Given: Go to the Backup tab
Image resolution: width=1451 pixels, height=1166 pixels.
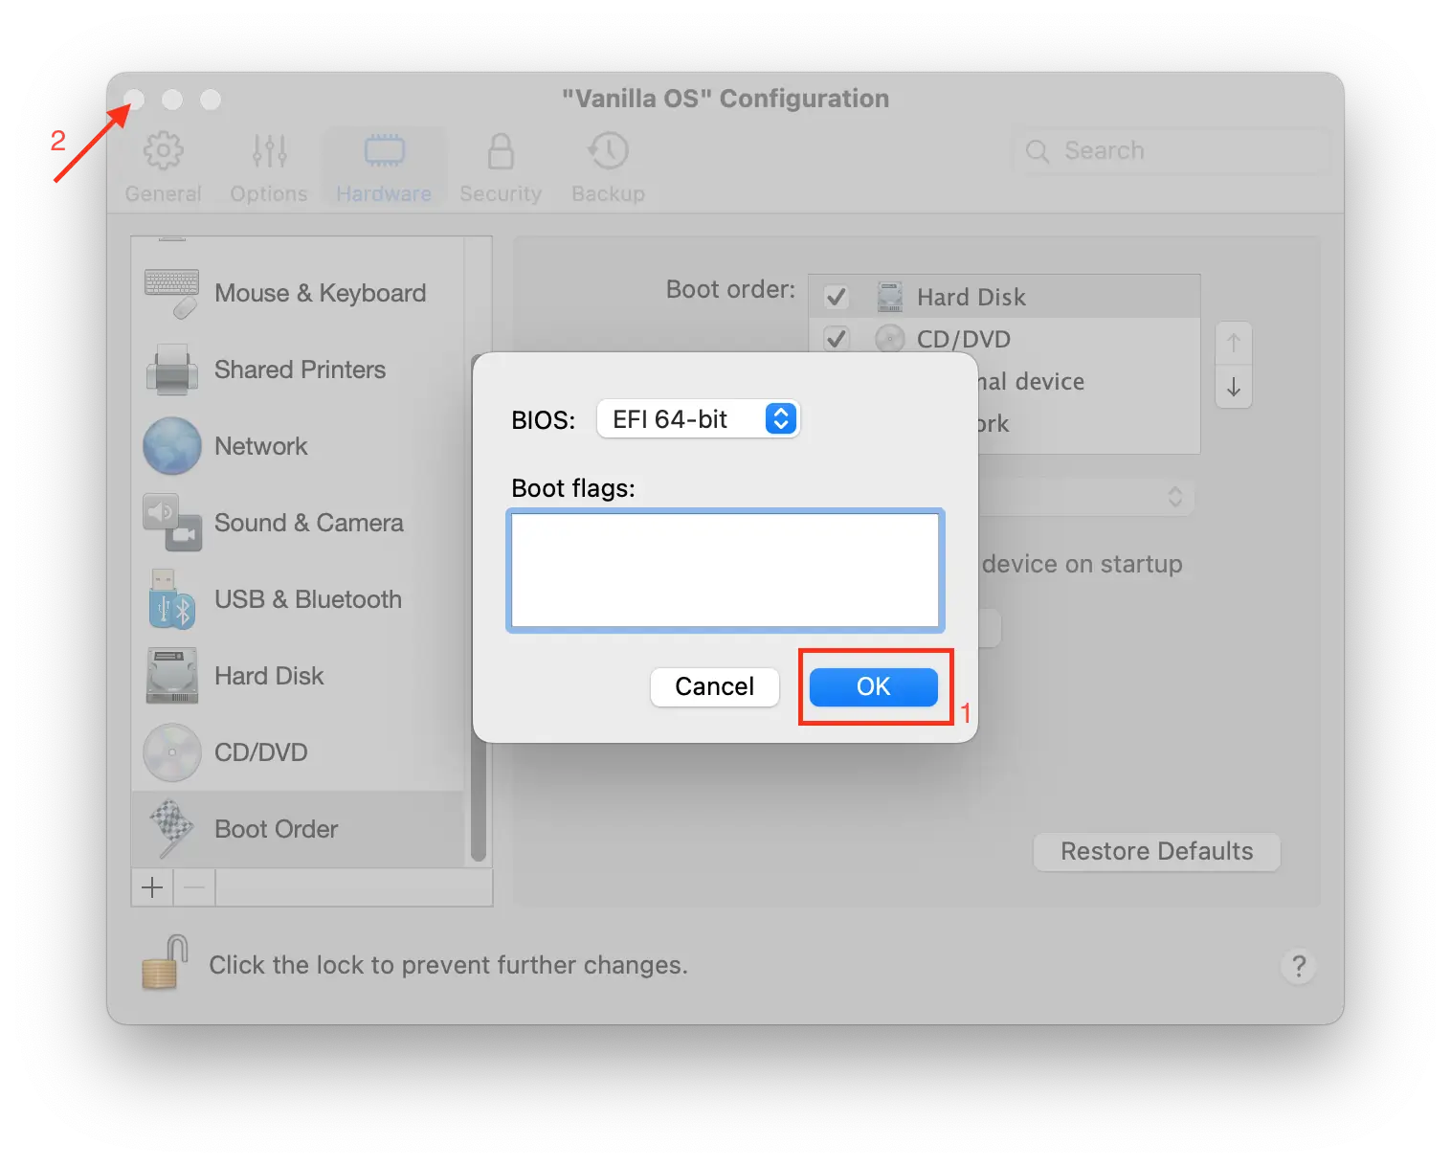Looking at the screenshot, I should click(x=608, y=168).
